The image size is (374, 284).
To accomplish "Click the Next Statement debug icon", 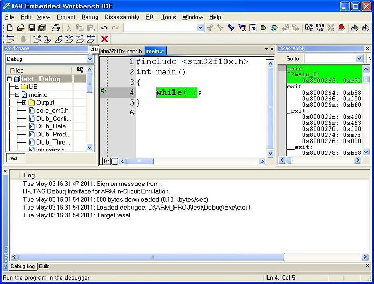I will coord(70,39).
